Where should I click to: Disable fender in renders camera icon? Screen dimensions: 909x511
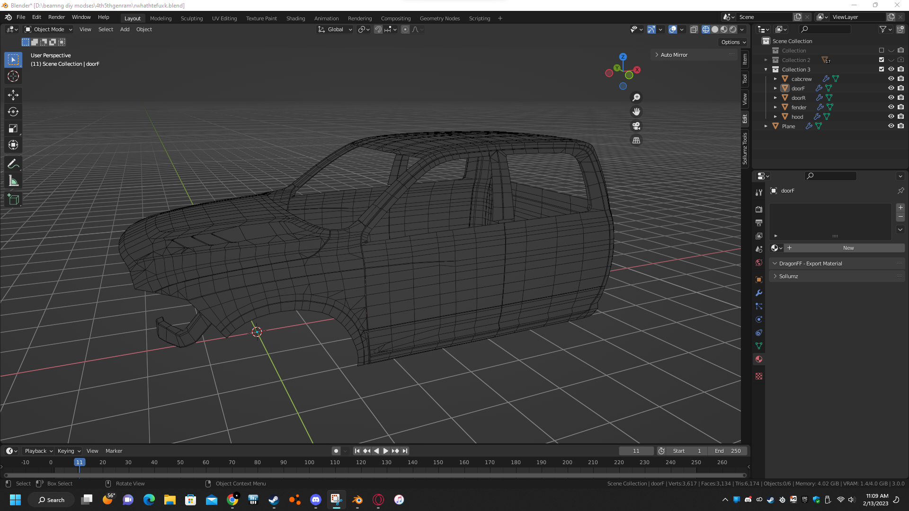pyautogui.click(x=900, y=107)
